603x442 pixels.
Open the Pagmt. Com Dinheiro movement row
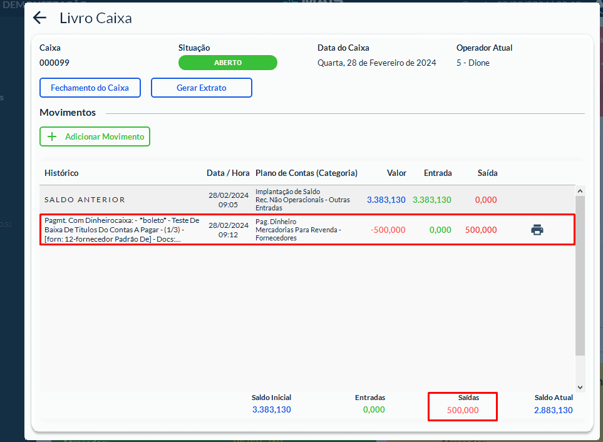122,230
